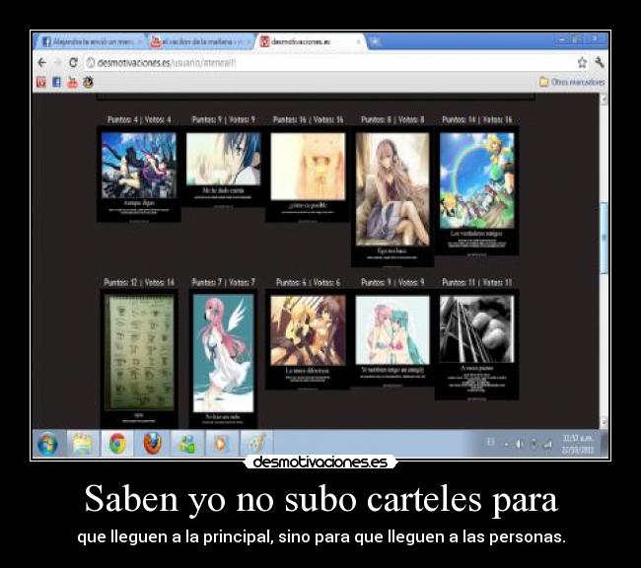Click the scrollbar up arrow
The height and width of the screenshot is (568, 641).
pyautogui.click(x=604, y=99)
